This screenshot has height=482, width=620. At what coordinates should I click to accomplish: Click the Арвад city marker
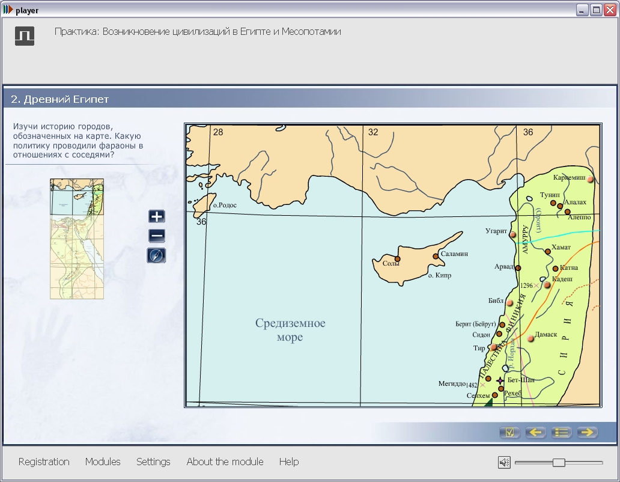click(518, 268)
